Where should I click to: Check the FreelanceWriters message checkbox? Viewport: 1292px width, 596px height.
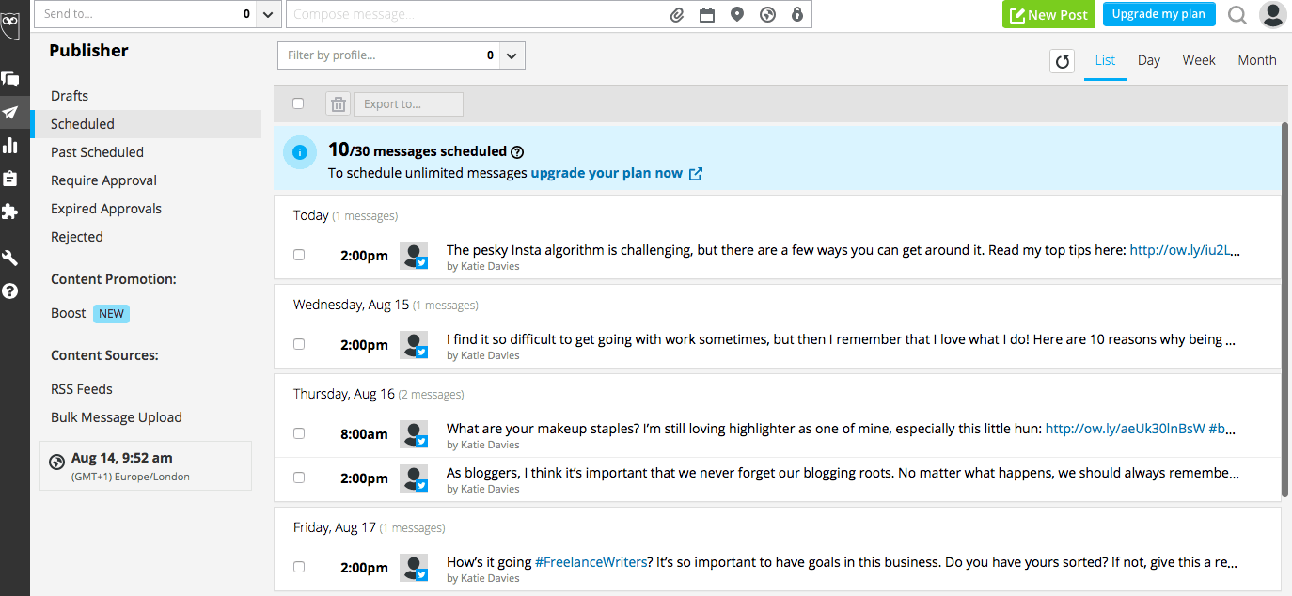point(299,567)
